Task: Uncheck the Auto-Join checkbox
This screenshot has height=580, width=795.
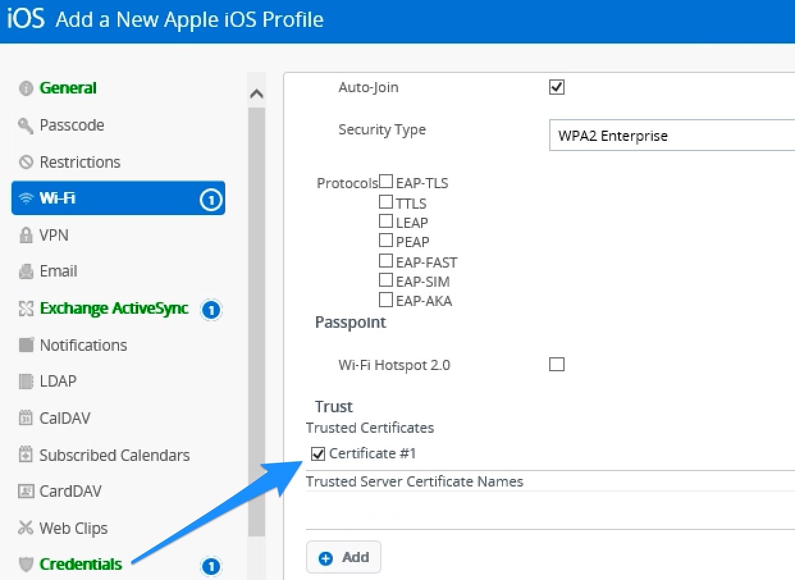Action: (557, 88)
